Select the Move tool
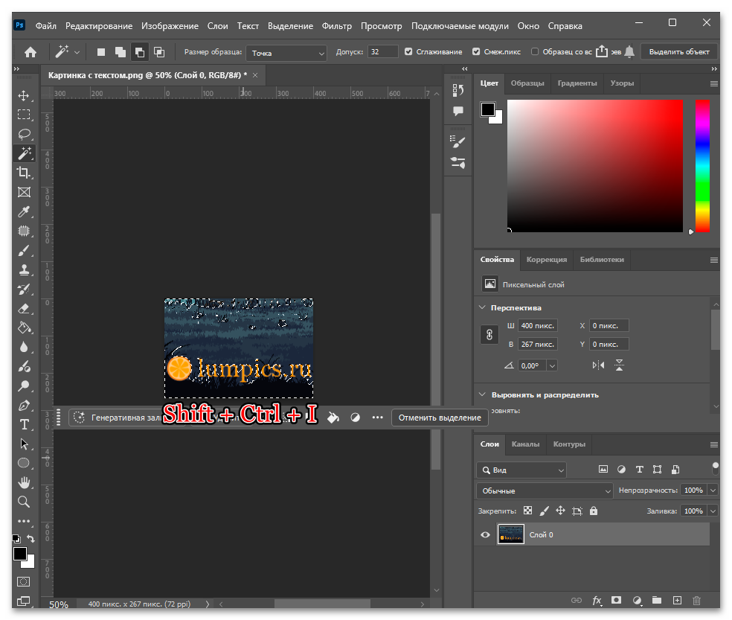 (24, 96)
